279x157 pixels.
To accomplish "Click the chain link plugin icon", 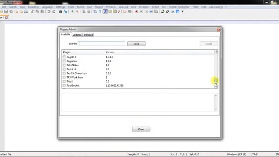I will [x=167, y=12].
